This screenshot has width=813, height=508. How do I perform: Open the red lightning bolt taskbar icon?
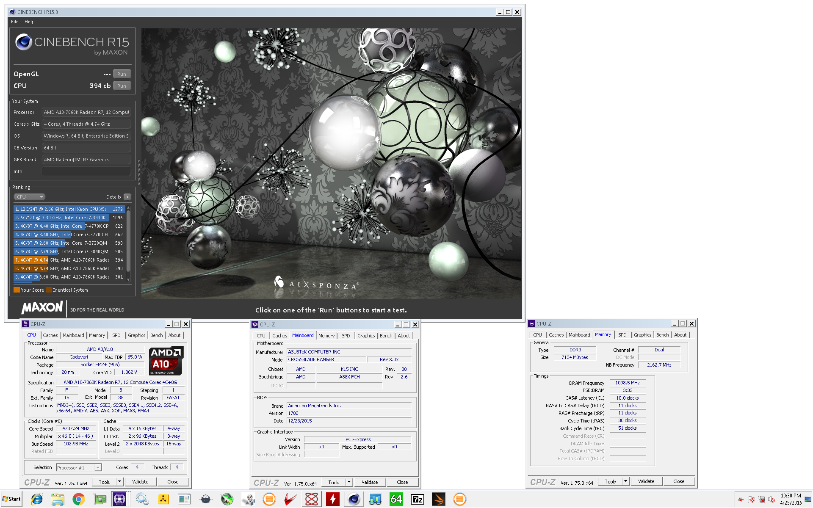tap(333, 500)
